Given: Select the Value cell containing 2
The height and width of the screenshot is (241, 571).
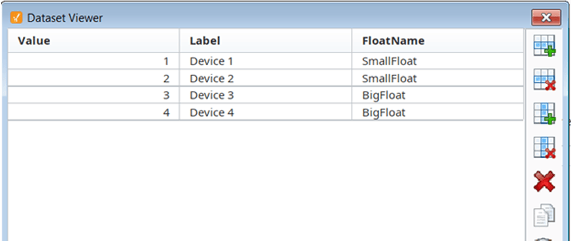Looking at the screenshot, I should (94, 78).
